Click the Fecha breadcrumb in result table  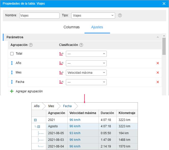[x=67, y=106]
